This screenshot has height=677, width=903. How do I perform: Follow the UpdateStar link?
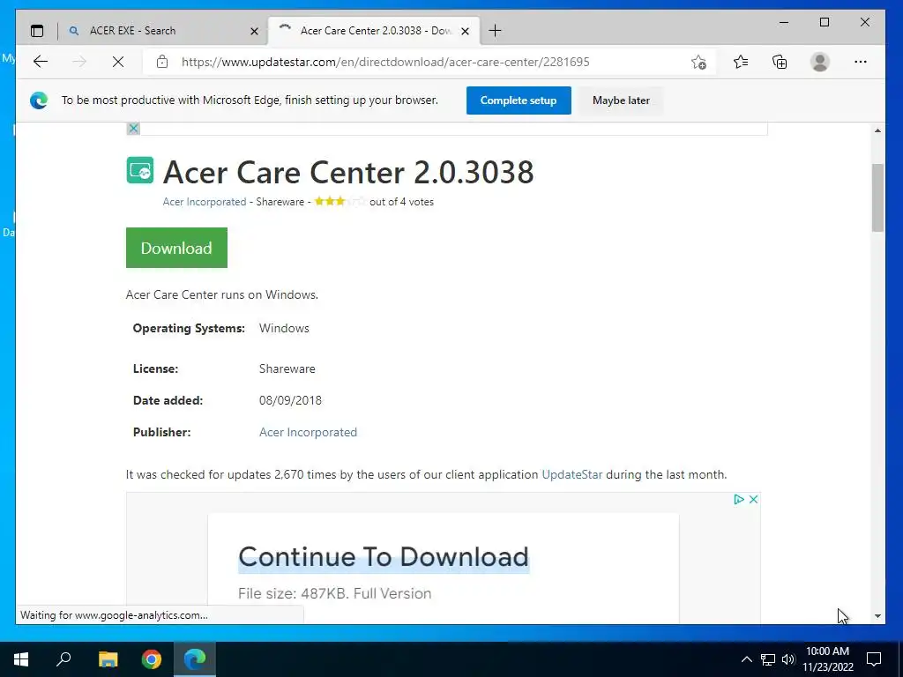tap(571, 475)
